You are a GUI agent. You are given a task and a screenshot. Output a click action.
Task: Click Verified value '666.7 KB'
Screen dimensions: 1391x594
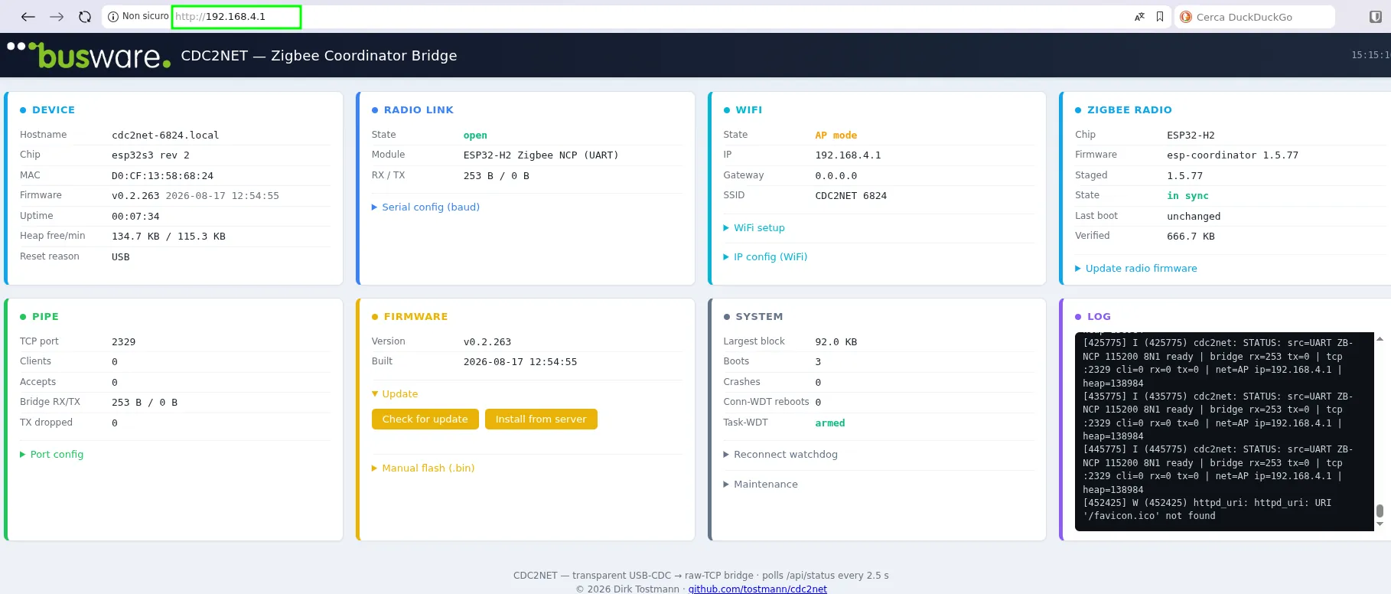pyautogui.click(x=1191, y=236)
